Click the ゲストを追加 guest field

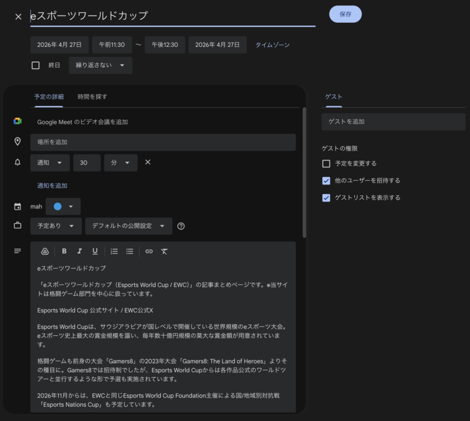pos(393,122)
